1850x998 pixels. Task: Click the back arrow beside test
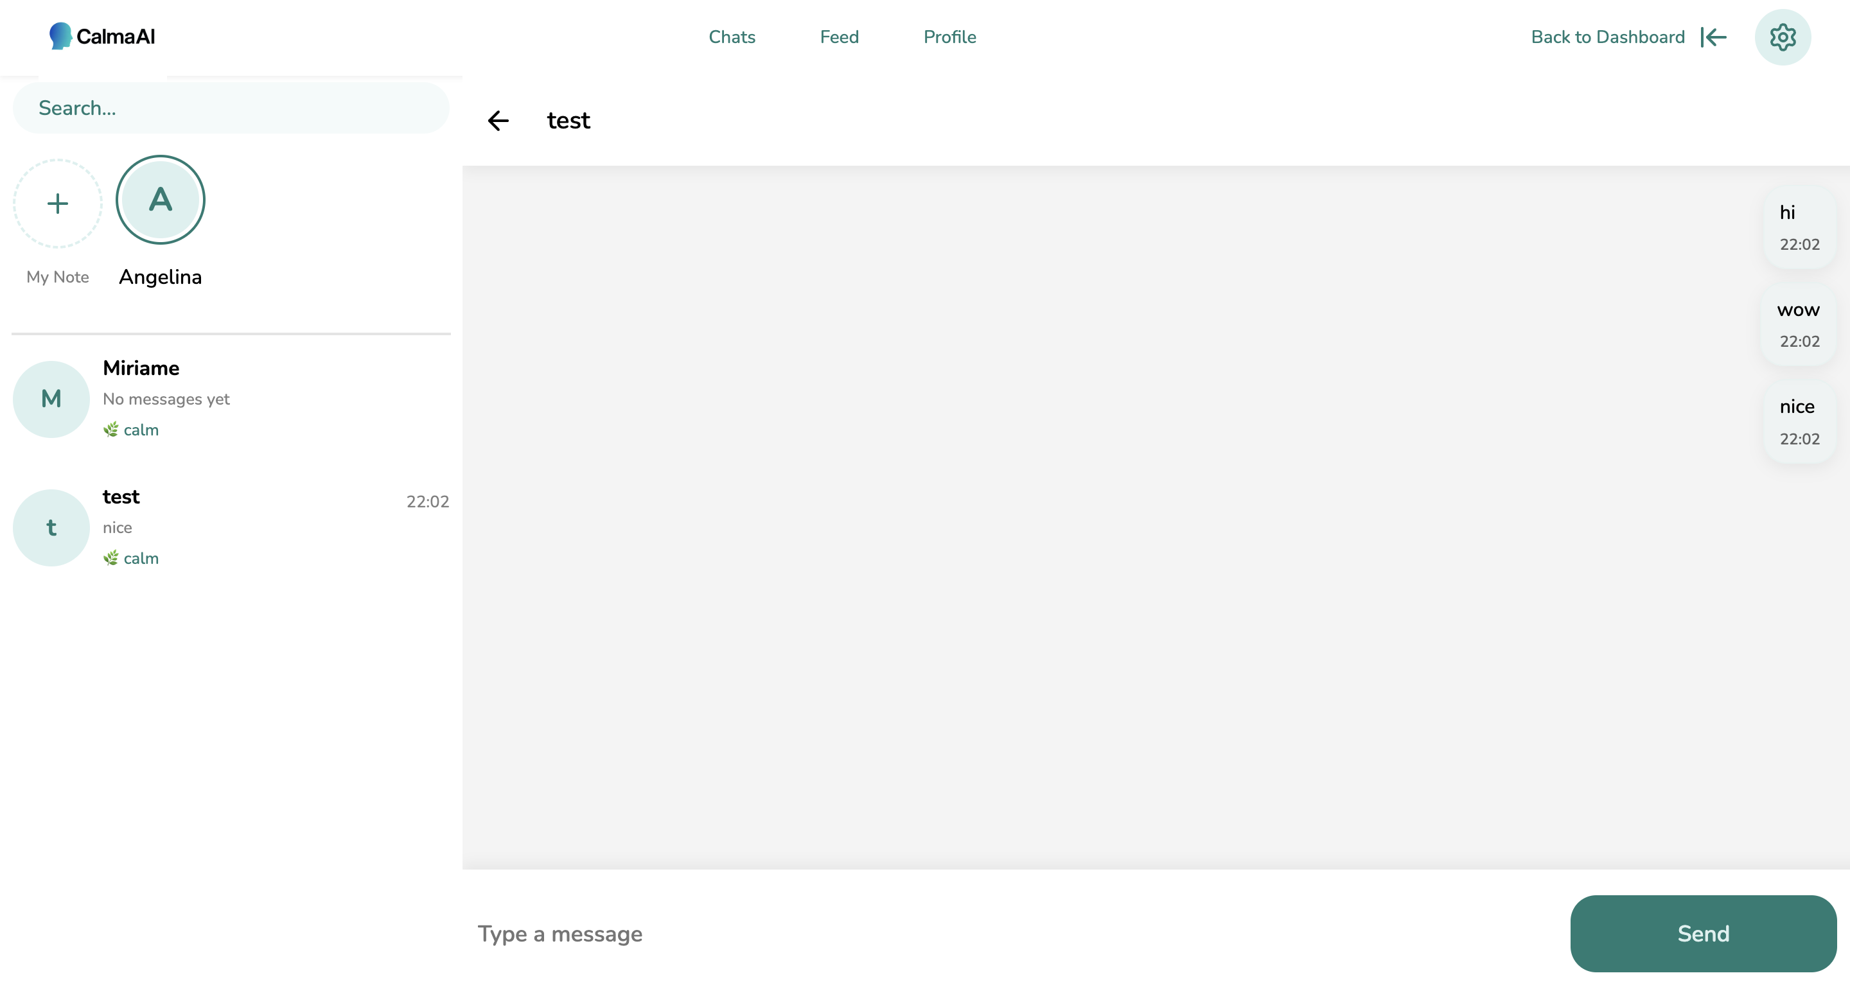[498, 121]
